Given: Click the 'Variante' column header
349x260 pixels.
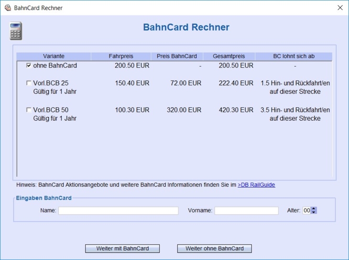Looking at the screenshot, I should [54, 56].
